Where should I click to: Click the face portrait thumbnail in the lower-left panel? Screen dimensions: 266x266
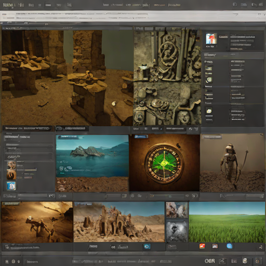pyautogui.click(x=11, y=165)
